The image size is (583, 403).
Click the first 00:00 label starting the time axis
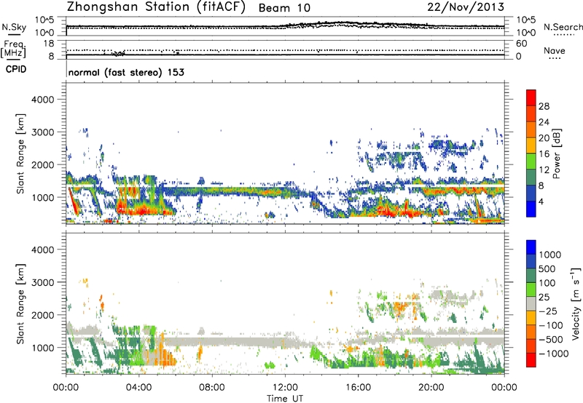(66, 388)
